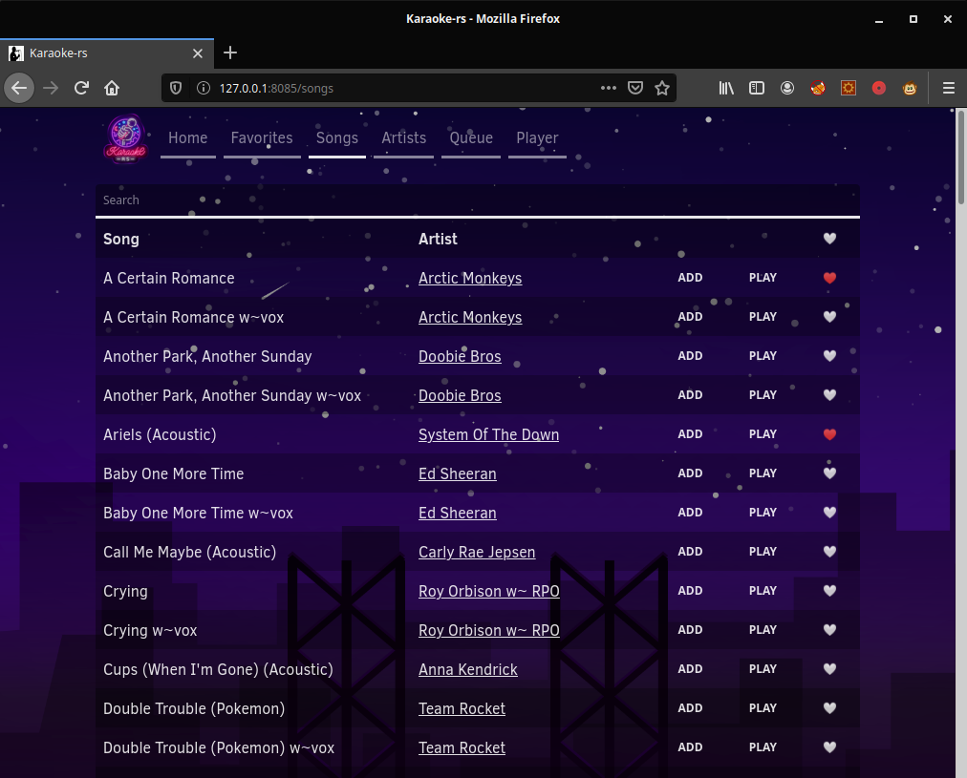This screenshot has width=967, height=778.
Task: Favorite Another Park, Another Sunday w~vox
Action: 829,395
